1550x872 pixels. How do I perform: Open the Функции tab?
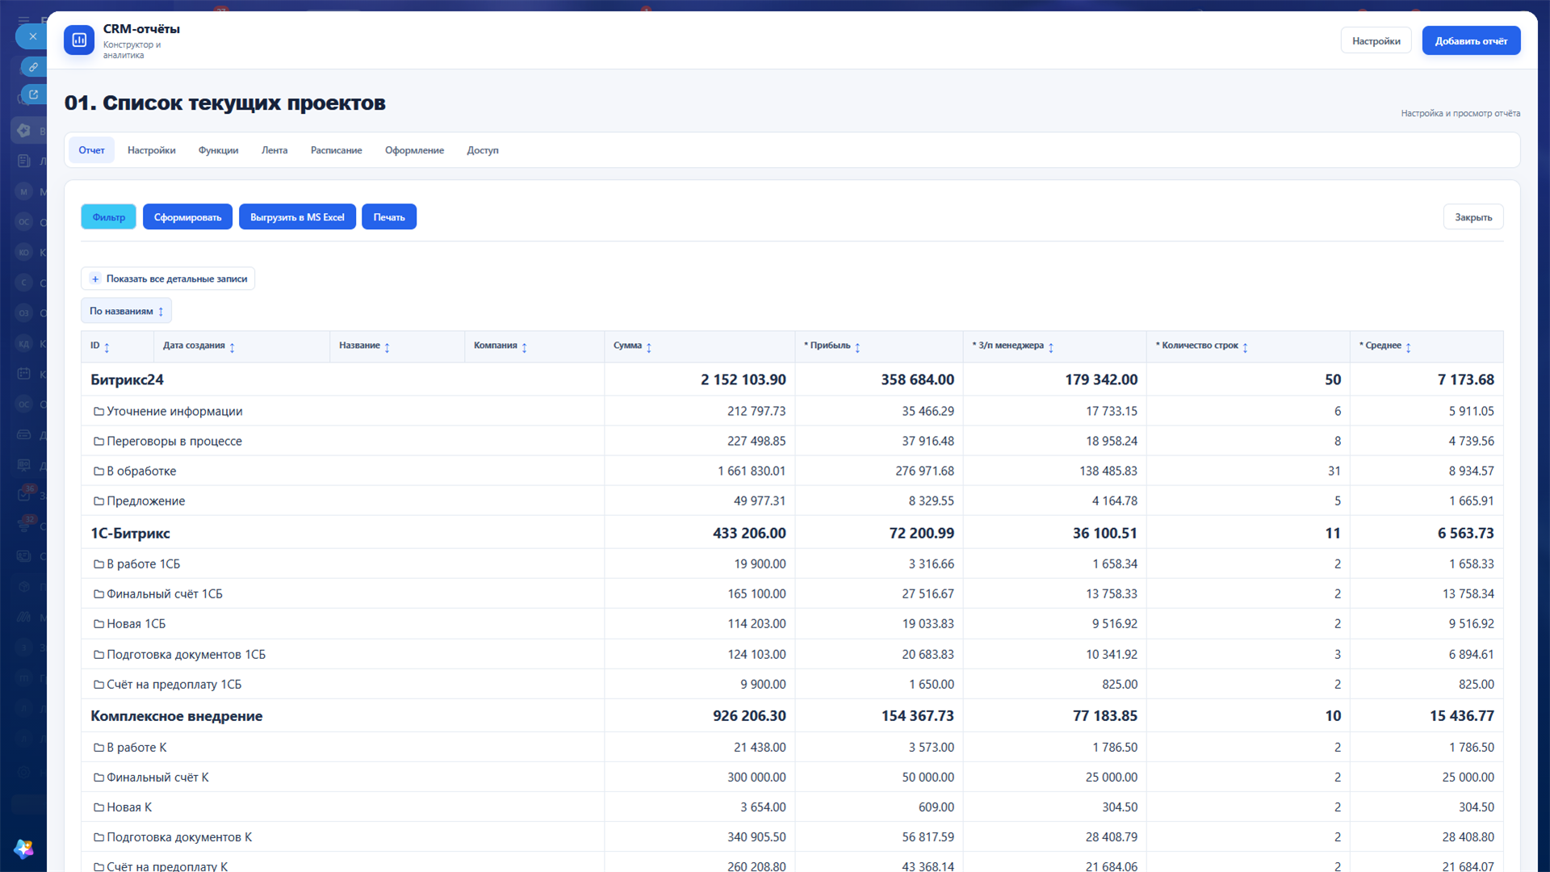pyautogui.click(x=218, y=150)
